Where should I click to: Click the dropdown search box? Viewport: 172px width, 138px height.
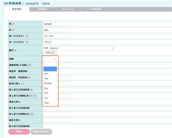(x=50, y=64)
